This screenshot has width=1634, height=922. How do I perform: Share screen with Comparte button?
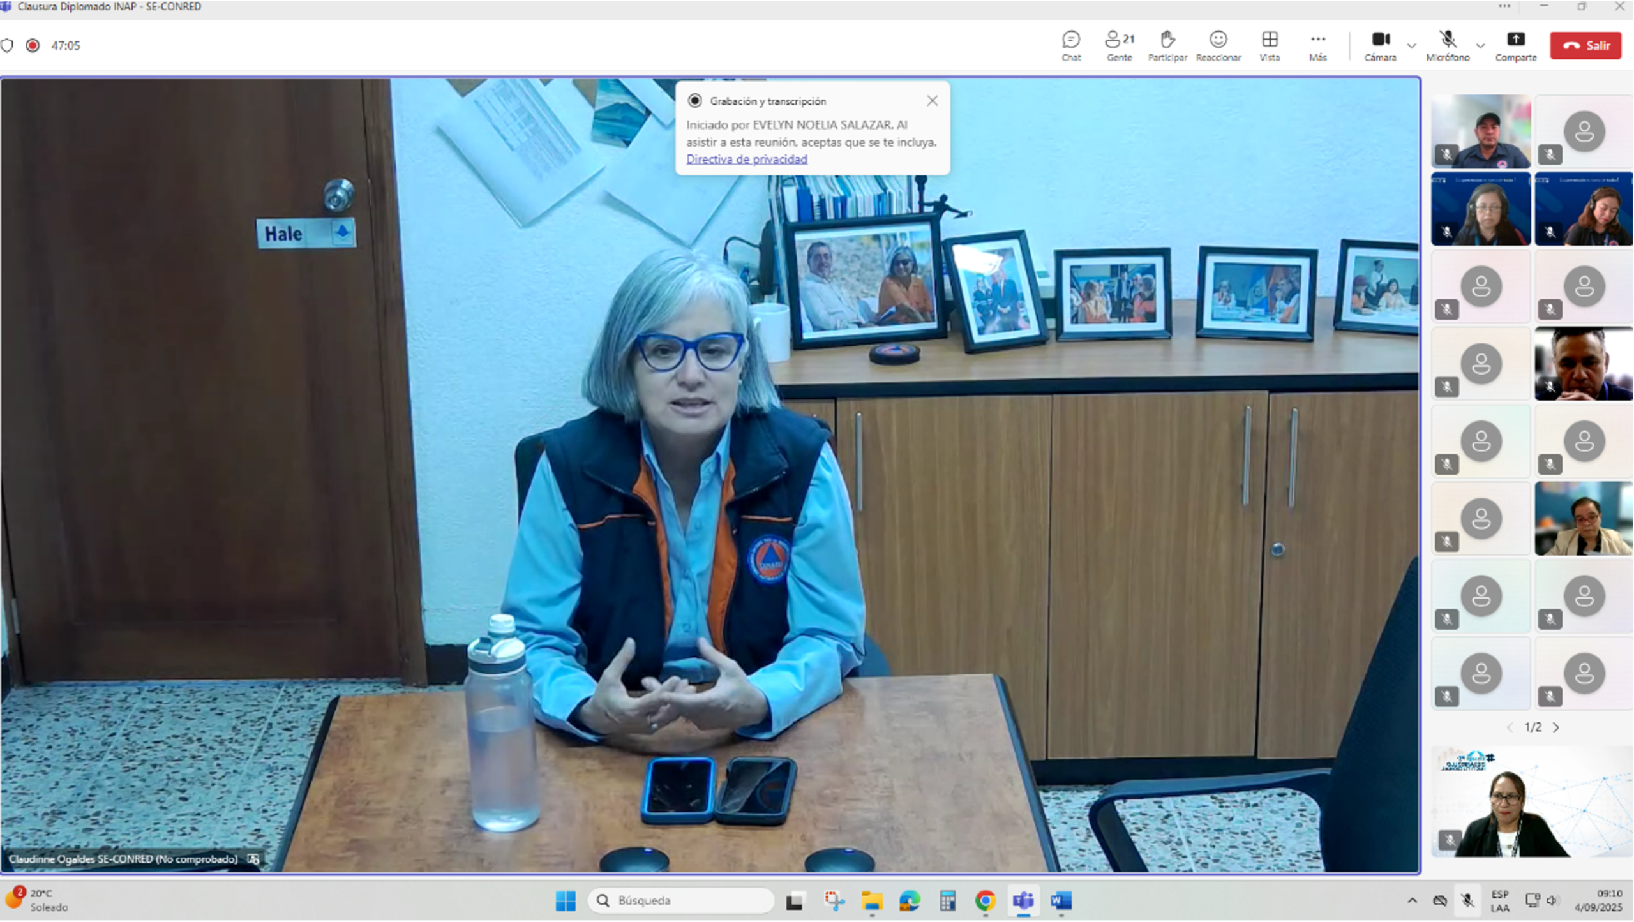pyautogui.click(x=1516, y=46)
